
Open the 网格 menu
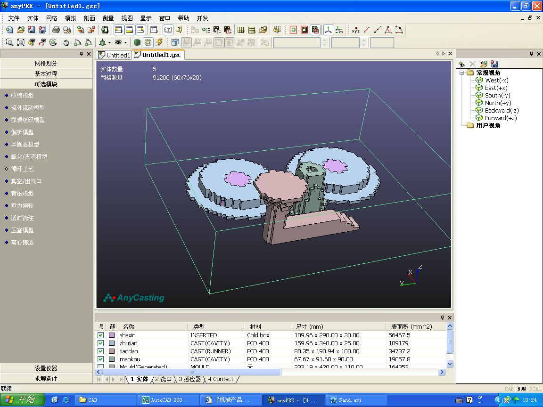51,18
